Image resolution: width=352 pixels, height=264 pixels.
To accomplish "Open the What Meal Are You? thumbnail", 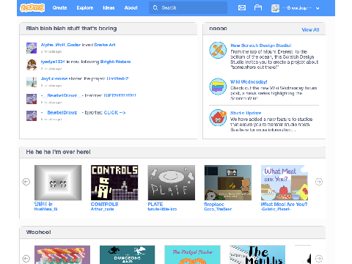I will [285, 183].
